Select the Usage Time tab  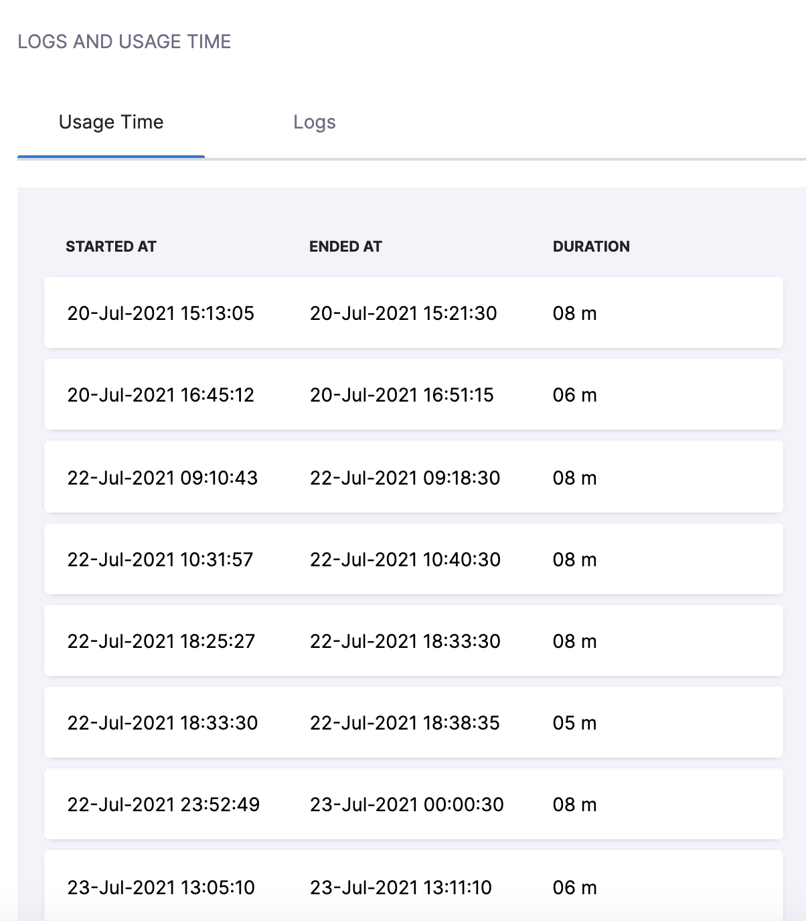[x=111, y=122]
